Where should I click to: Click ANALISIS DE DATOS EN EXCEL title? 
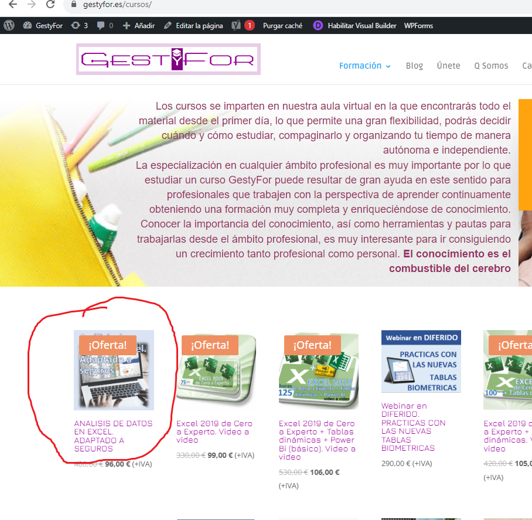113,436
